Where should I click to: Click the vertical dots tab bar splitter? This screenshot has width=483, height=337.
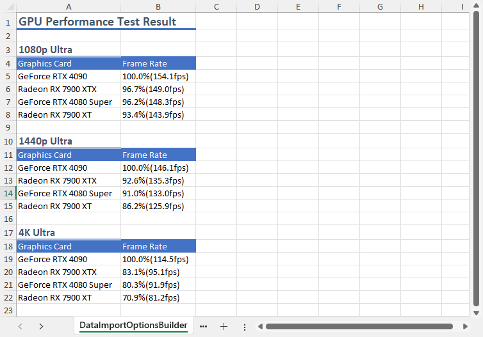pyautogui.click(x=244, y=326)
